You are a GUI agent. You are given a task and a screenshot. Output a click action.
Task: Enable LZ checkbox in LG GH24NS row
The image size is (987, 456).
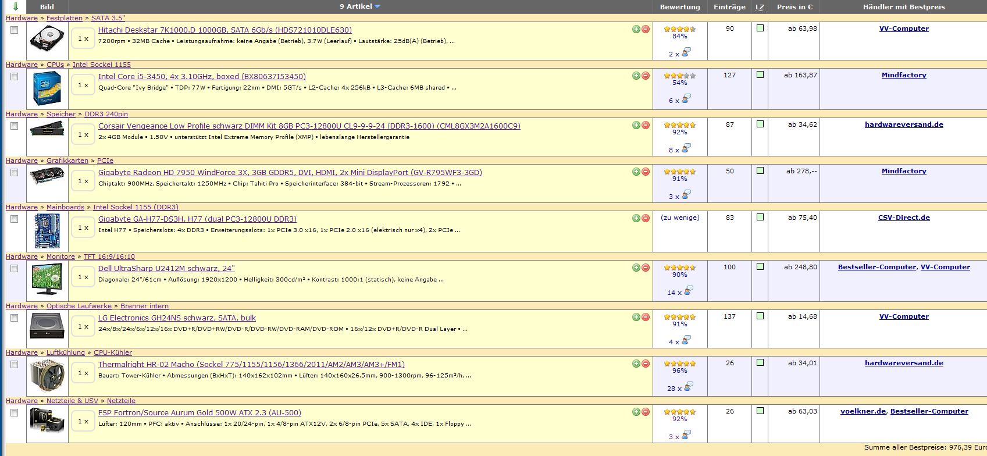click(x=760, y=316)
